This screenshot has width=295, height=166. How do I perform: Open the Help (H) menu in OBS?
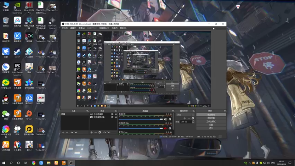coord(123,28)
